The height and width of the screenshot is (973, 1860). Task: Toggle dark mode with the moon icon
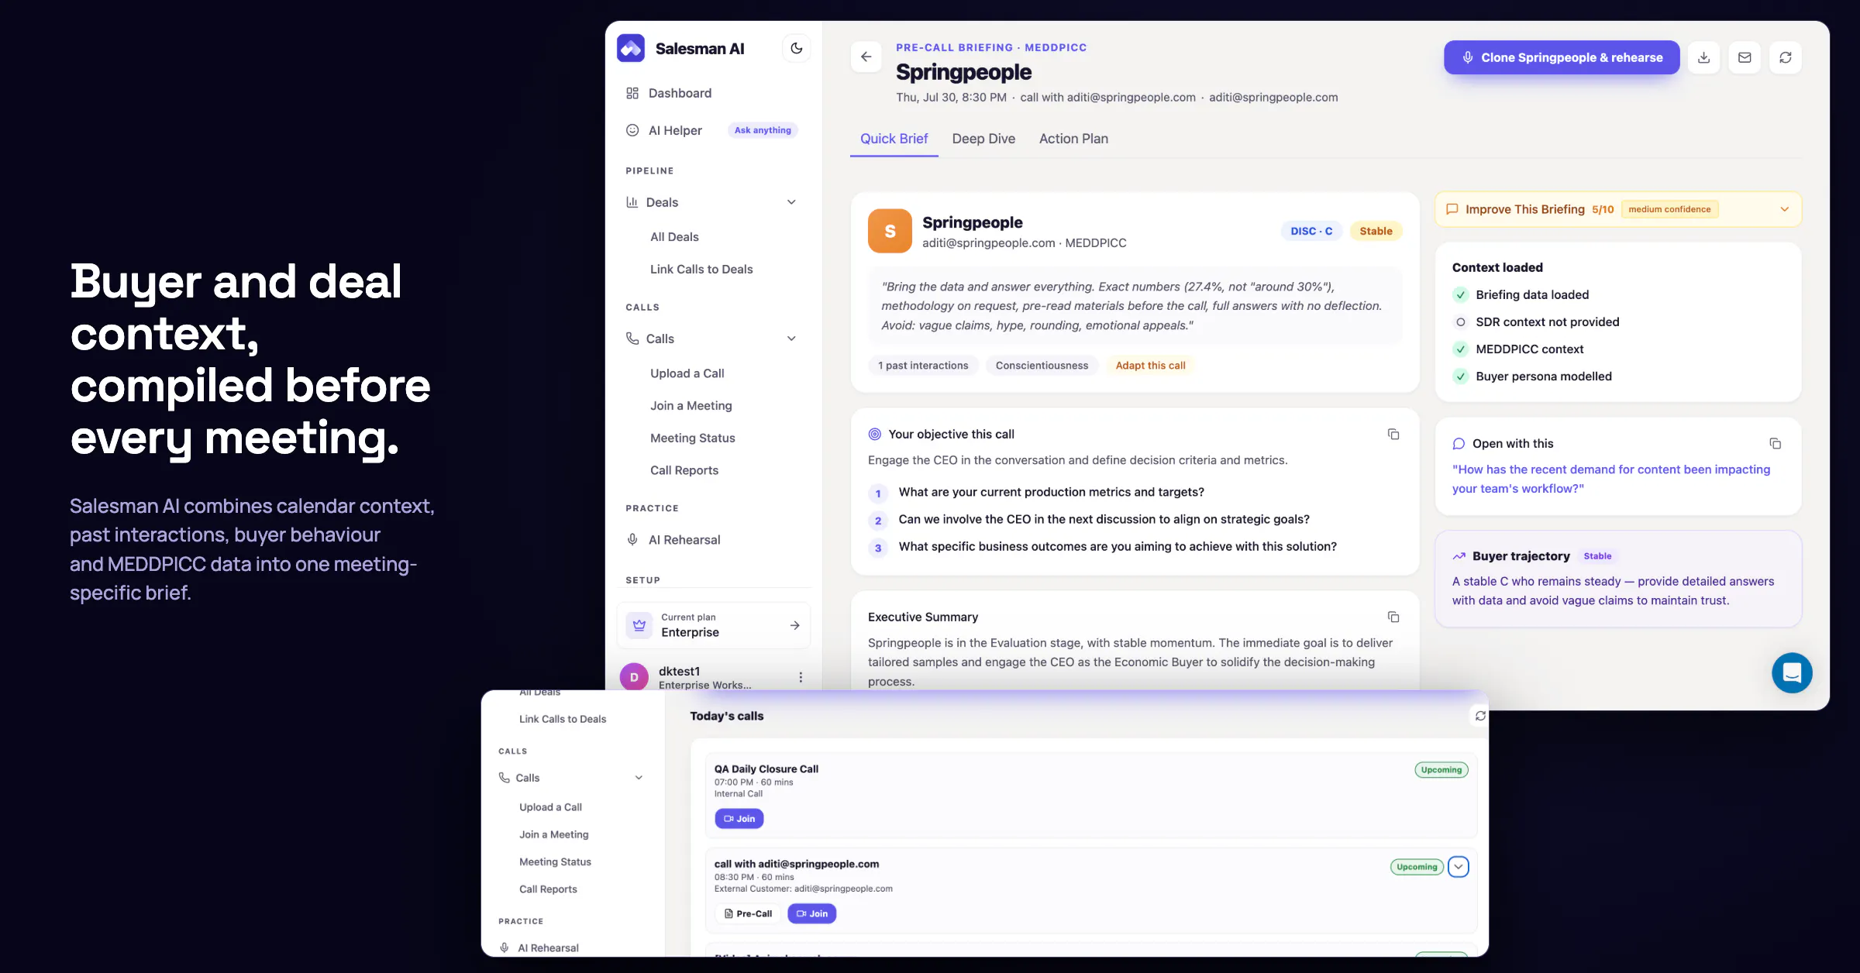point(796,48)
